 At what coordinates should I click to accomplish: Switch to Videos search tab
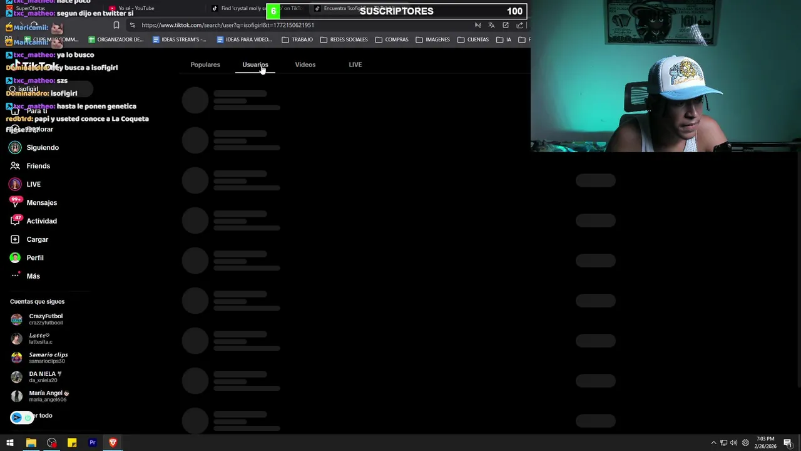305,65
